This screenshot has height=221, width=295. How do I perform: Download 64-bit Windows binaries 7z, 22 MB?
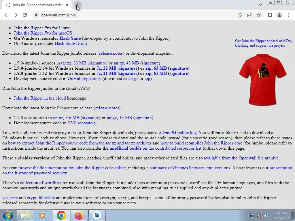pos(106,68)
